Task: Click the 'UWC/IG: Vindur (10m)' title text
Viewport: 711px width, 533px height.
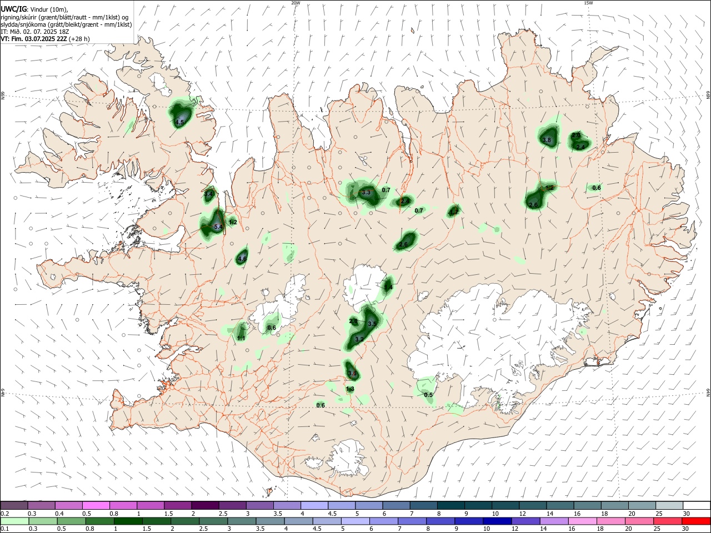Action: pos(34,9)
